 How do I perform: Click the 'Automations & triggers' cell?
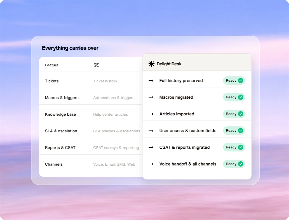tap(114, 98)
